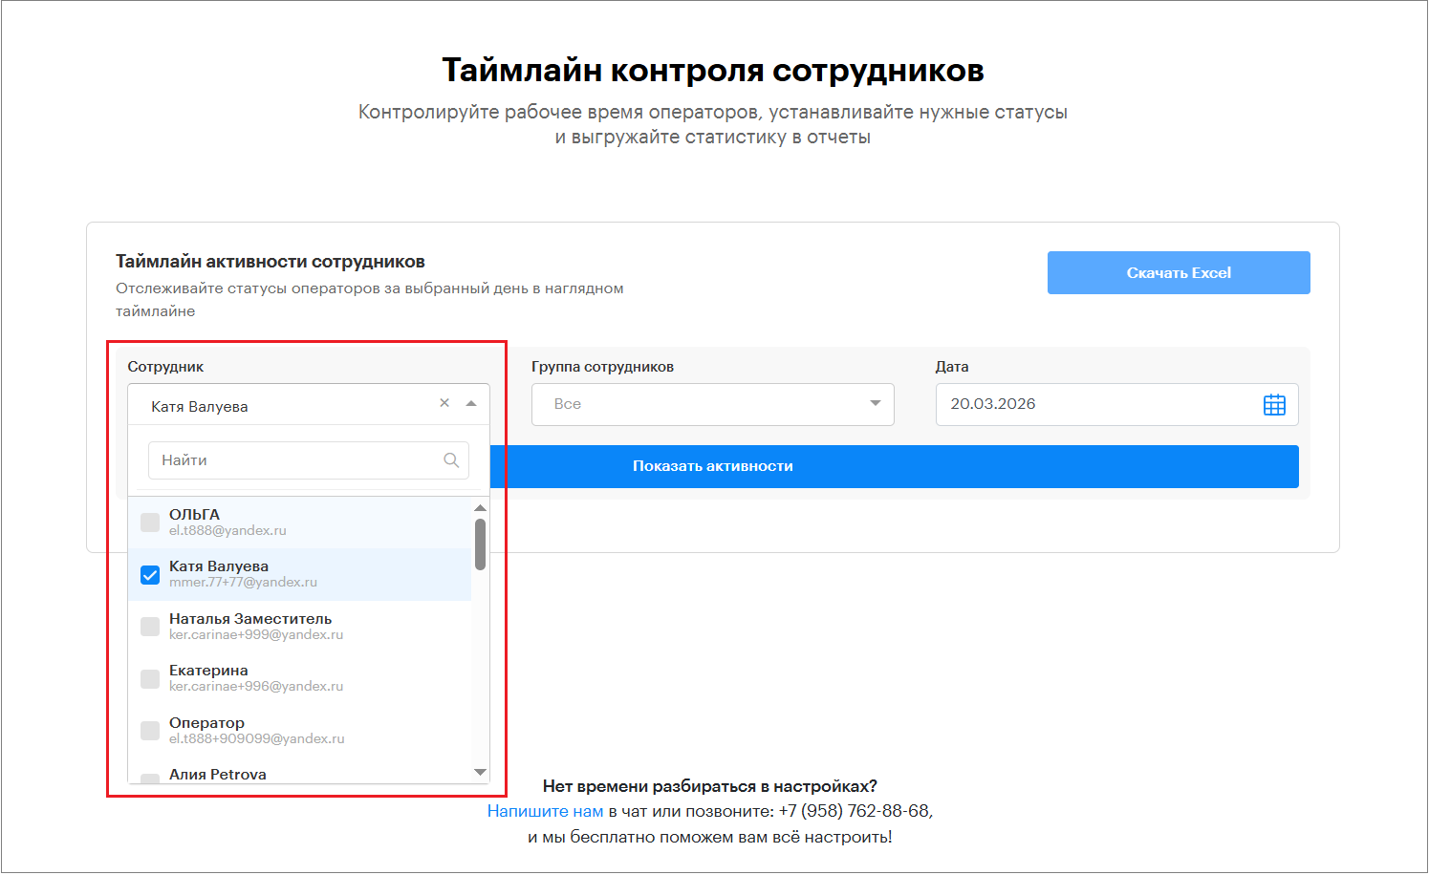
Task: Choose Алия Petrova from the employee list
Action: tap(218, 775)
